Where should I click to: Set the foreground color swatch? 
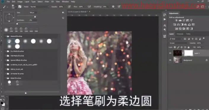point(2,103)
